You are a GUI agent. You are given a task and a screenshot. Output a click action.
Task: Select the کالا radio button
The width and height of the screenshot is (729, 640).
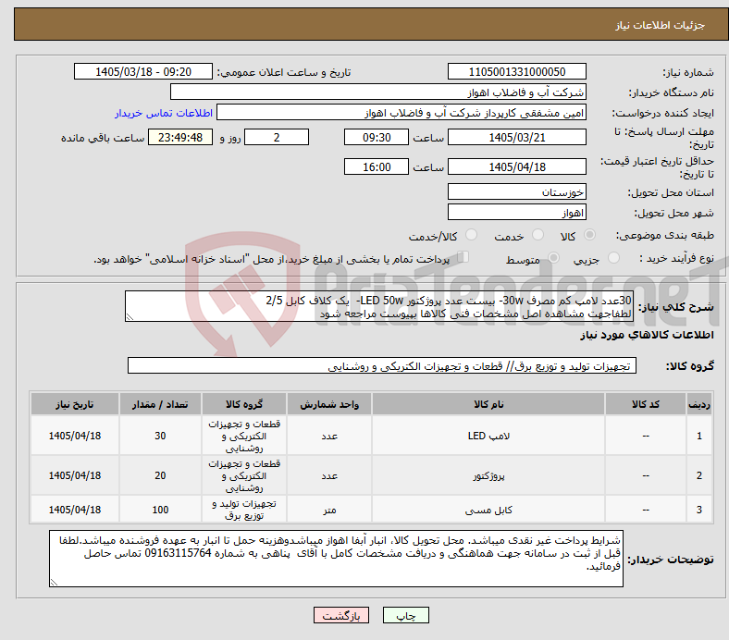coord(589,235)
